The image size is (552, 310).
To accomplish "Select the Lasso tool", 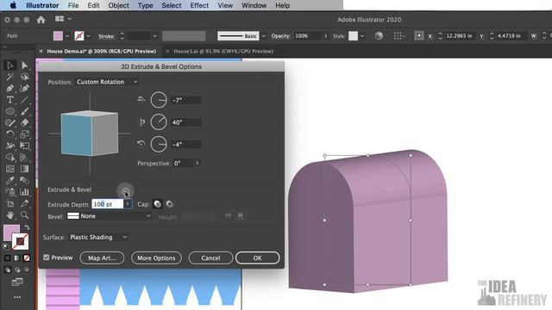I will point(24,77).
